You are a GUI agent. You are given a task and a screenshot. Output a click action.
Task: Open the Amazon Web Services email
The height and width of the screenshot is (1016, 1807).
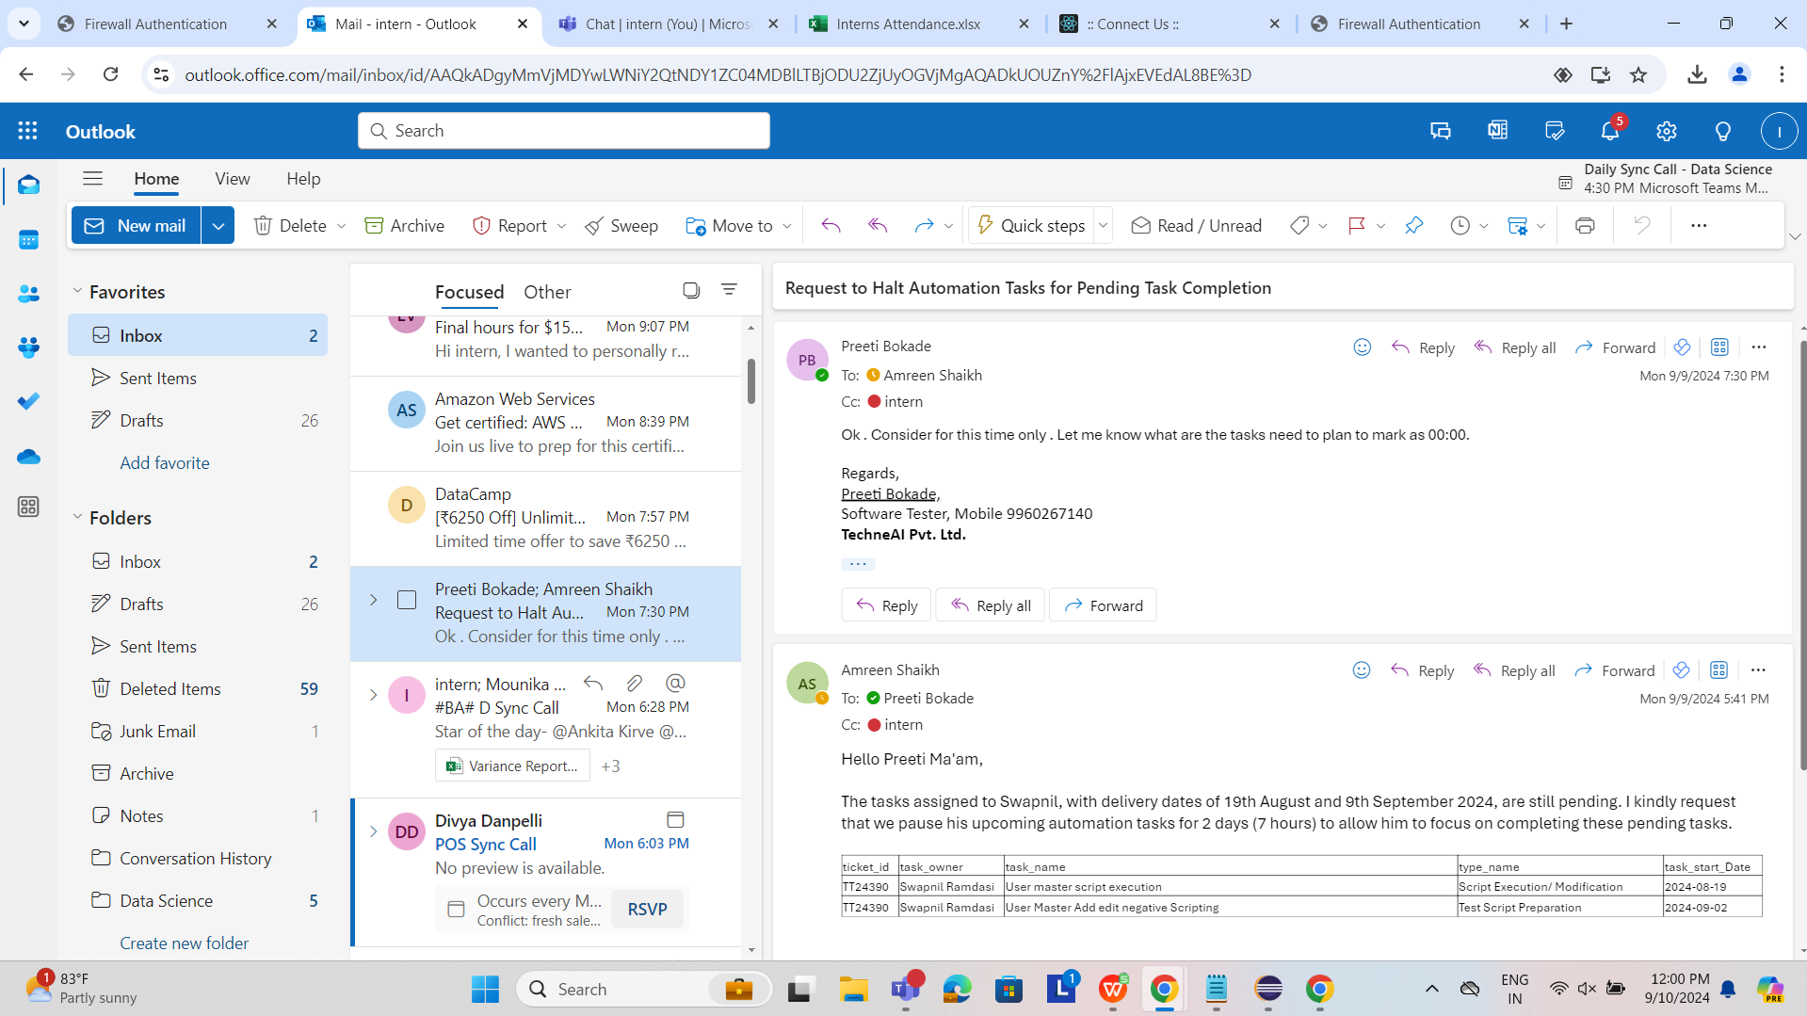click(x=546, y=423)
